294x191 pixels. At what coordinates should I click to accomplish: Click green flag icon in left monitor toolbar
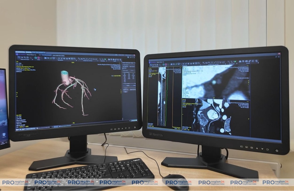click(x=105, y=59)
